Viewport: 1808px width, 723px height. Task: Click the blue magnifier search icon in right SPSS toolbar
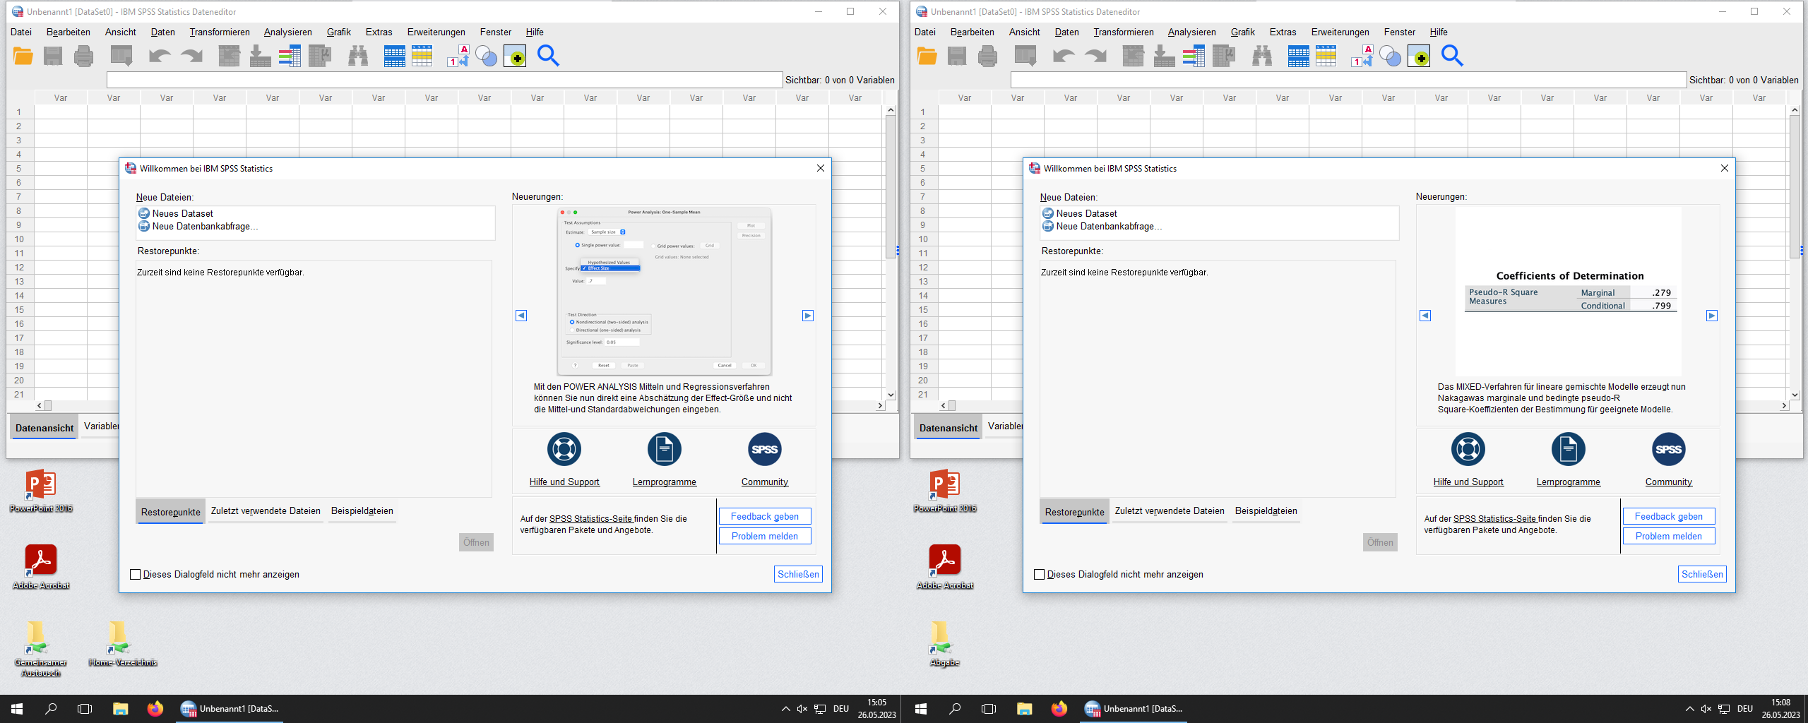pyautogui.click(x=1452, y=56)
